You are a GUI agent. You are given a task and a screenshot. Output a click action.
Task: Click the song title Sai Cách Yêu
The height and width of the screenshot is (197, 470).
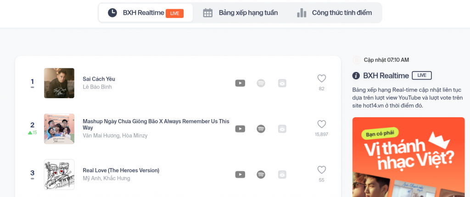(x=99, y=79)
